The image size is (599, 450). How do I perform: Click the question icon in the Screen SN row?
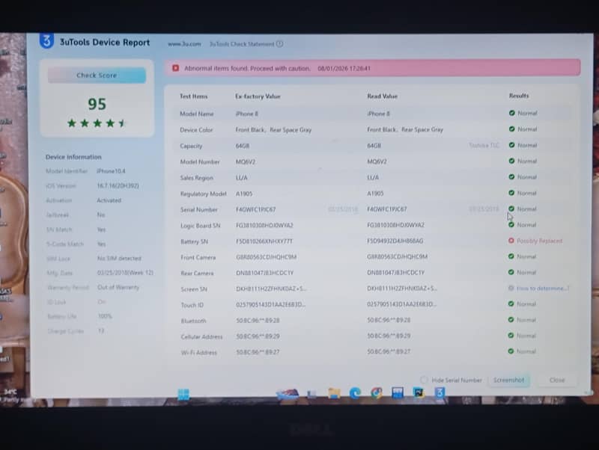point(511,288)
